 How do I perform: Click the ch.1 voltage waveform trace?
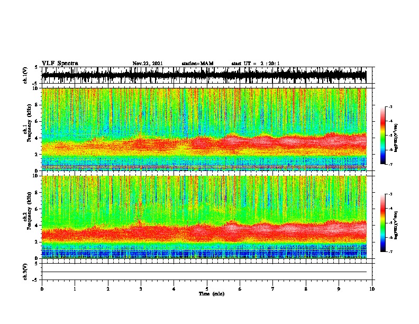(x=204, y=75)
